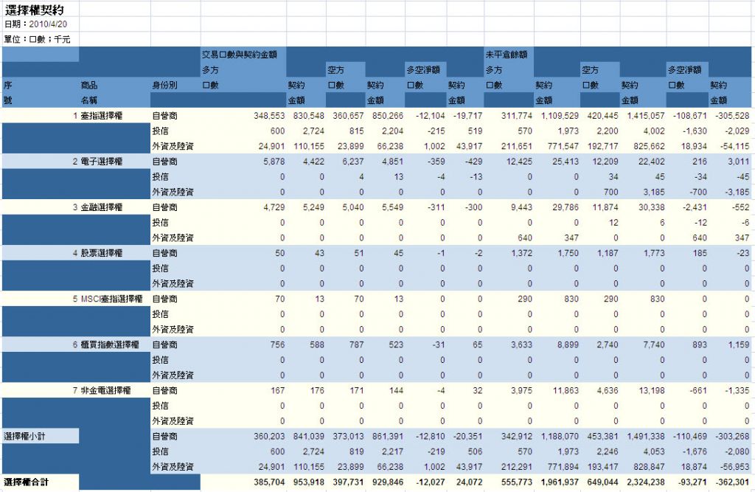The image size is (755, 492).
Task: Click the product name 金融選擇權
Action: click(x=102, y=207)
